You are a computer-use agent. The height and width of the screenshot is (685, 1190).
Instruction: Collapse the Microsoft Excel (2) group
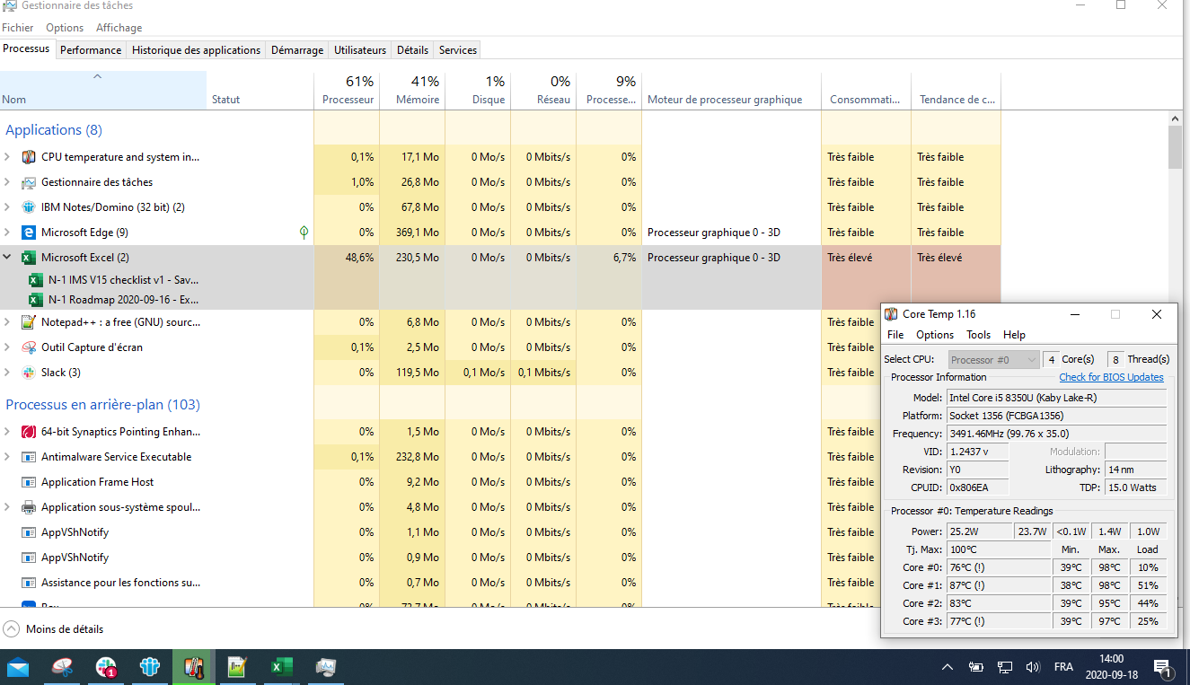pyautogui.click(x=7, y=258)
